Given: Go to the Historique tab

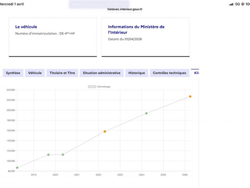Looking at the screenshot, I should pos(137,73).
